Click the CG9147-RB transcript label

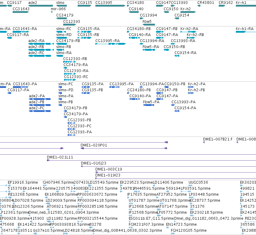tap(167, 29)
